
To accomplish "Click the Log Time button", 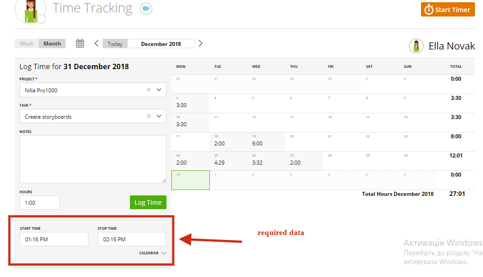I will coord(148,202).
